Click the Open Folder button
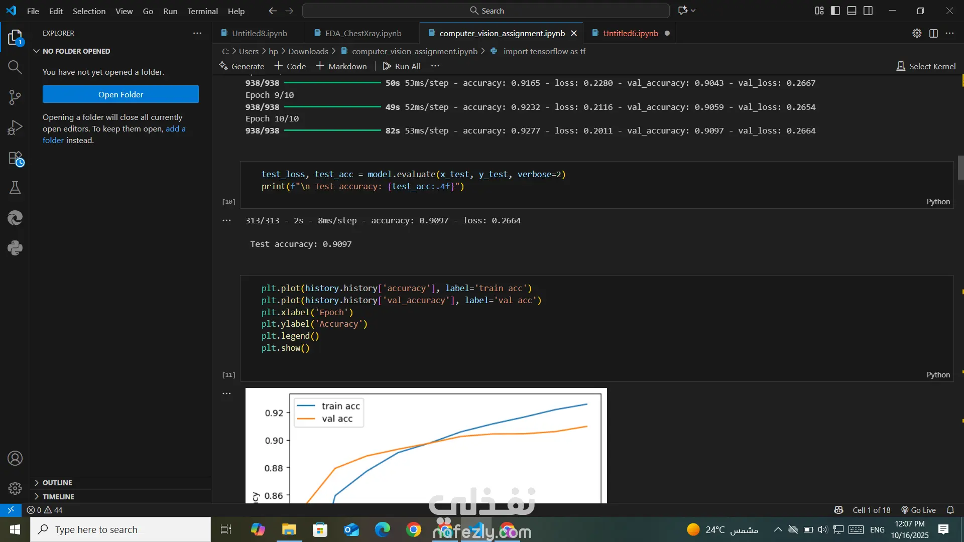Screen dimensions: 964x542 coord(120,94)
